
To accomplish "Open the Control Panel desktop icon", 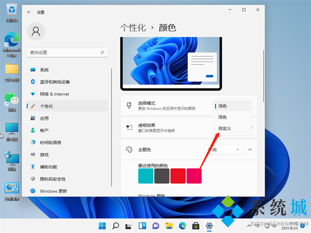I will (x=12, y=192).
